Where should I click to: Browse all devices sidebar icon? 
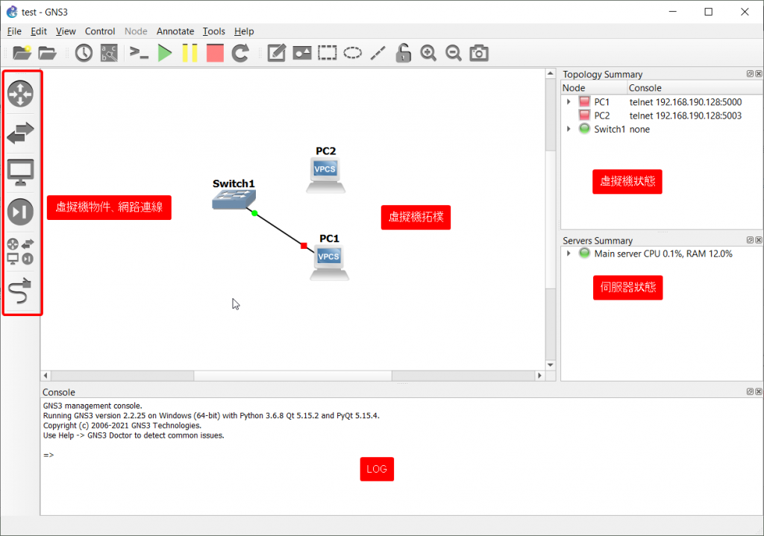[x=20, y=251]
